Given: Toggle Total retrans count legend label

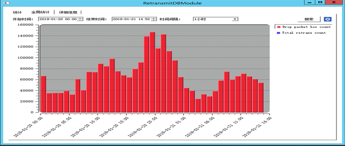Looking at the screenshot, I should coord(304,33).
